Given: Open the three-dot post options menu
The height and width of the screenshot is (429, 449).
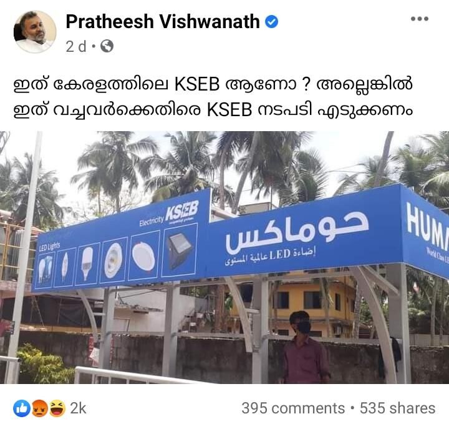Looking at the screenshot, I should tap(420, 19).
